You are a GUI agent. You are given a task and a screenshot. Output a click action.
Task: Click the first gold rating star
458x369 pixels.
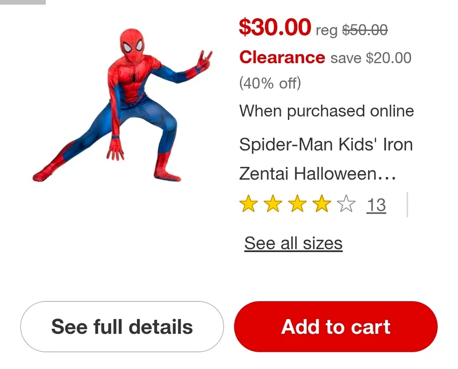(x=248, y=205)
